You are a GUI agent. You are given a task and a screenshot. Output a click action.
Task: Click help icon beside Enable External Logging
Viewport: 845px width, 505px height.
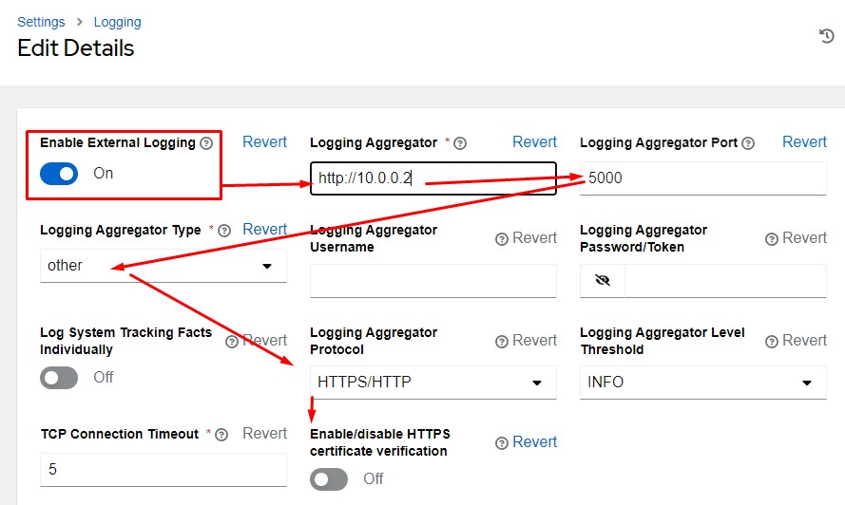point(206,143)
